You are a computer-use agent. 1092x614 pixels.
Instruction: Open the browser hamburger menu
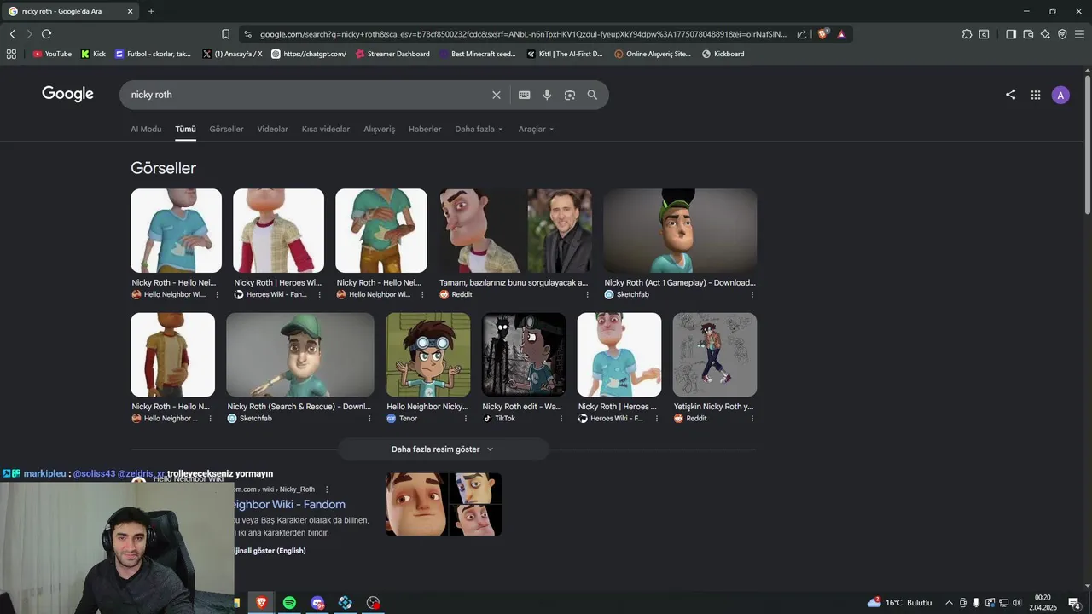point(1079,34)
